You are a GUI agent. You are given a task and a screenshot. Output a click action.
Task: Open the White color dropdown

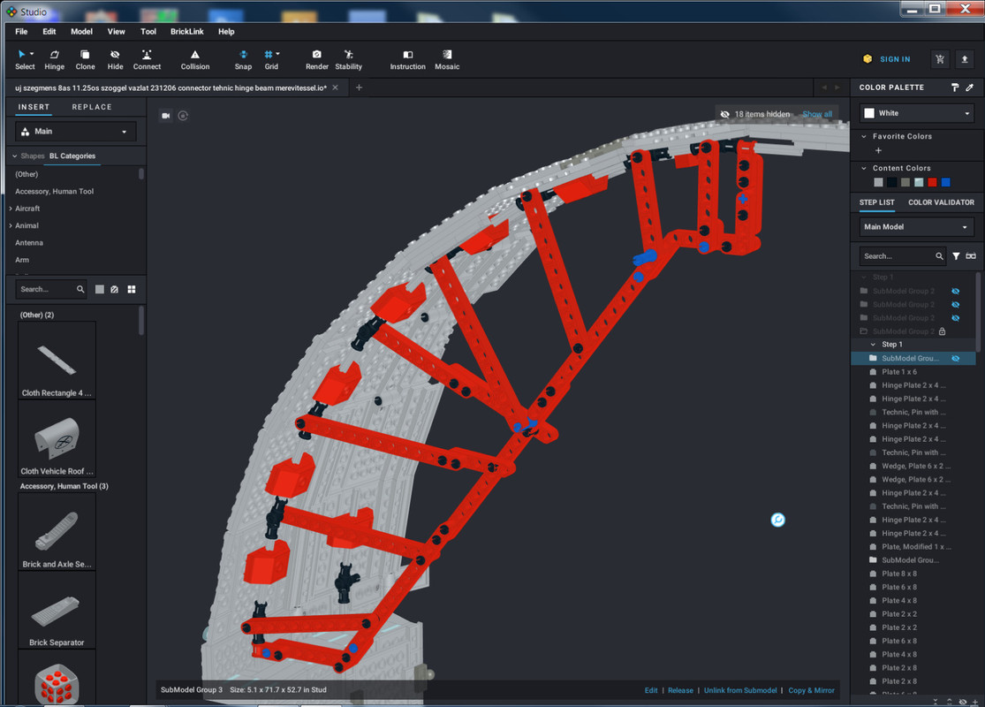pos(916,113)
